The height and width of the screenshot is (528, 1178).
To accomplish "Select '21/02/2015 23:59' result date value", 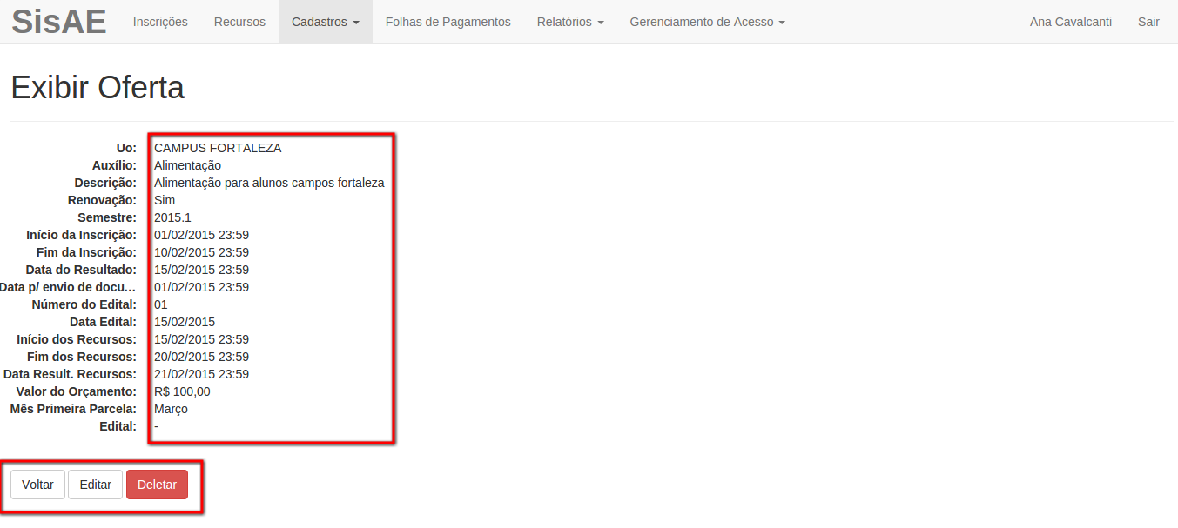I will (x=201, y=374).
